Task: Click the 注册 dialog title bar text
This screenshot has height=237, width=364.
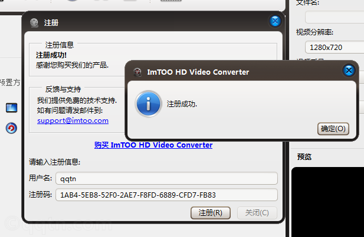Action: click(51, 23)
